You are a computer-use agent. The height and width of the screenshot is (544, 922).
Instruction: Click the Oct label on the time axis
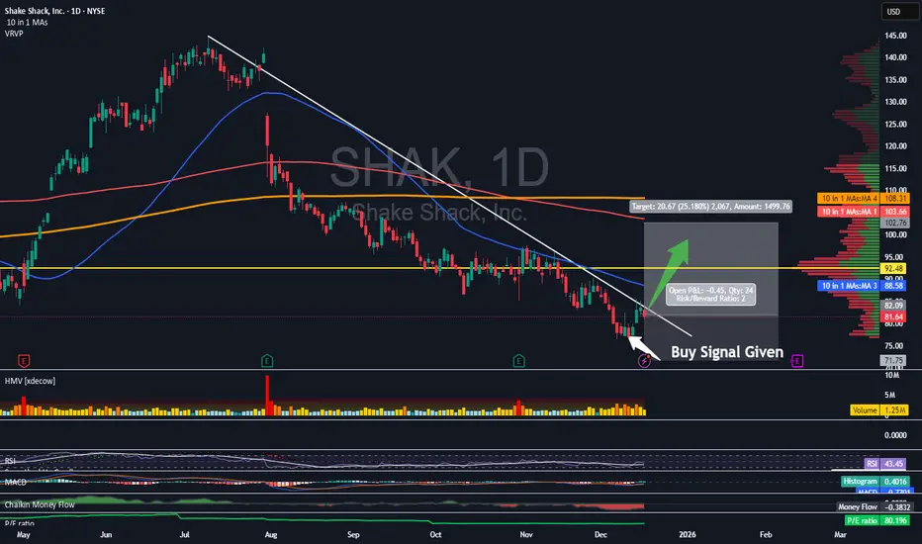[x=435, y=534]
